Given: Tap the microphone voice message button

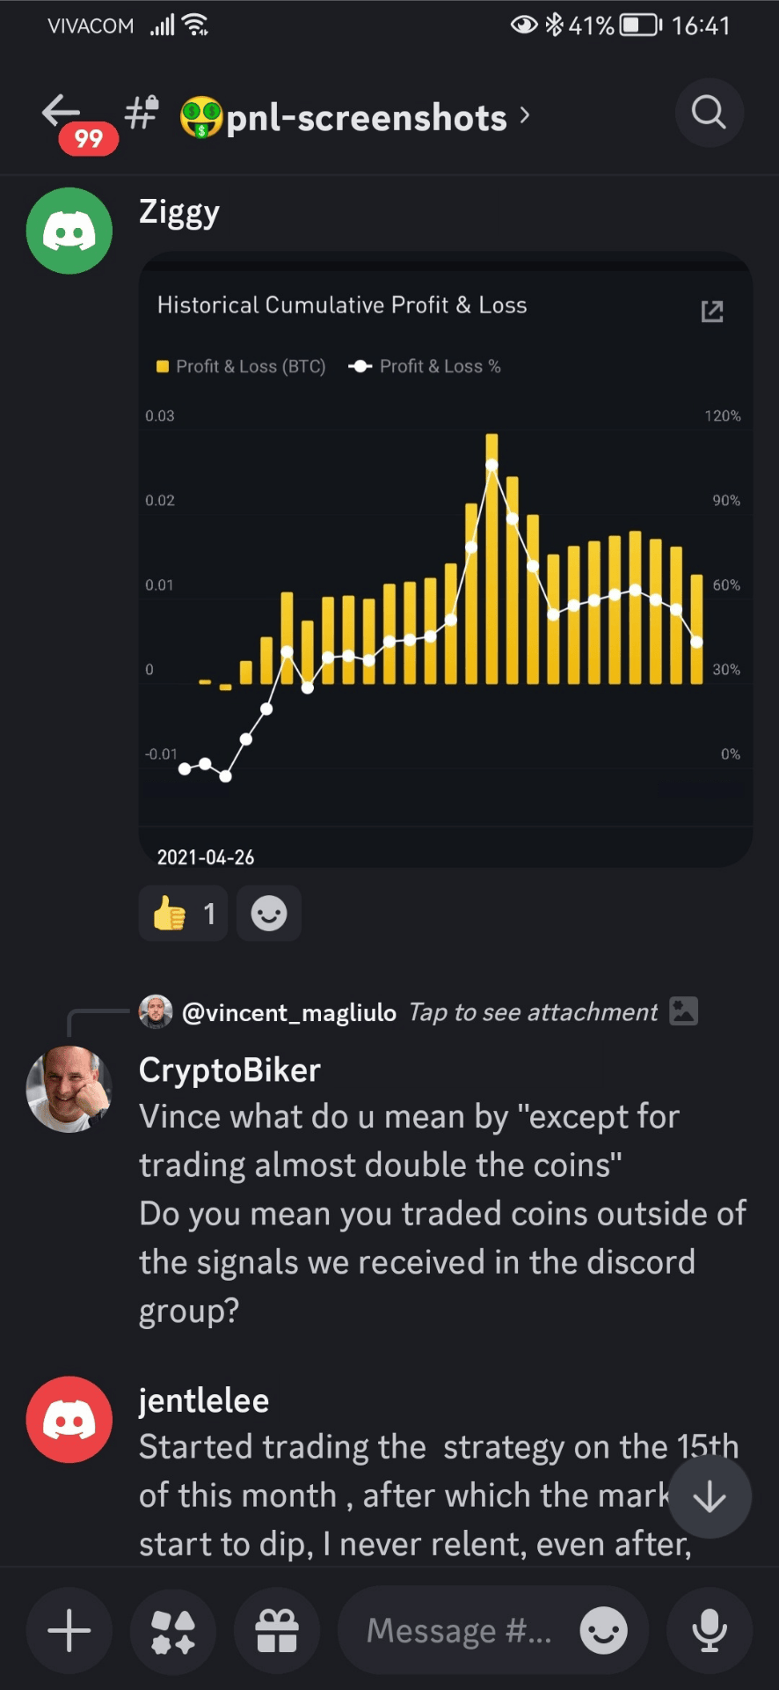Looking at the screenshot, I should tap(710, 1631).
